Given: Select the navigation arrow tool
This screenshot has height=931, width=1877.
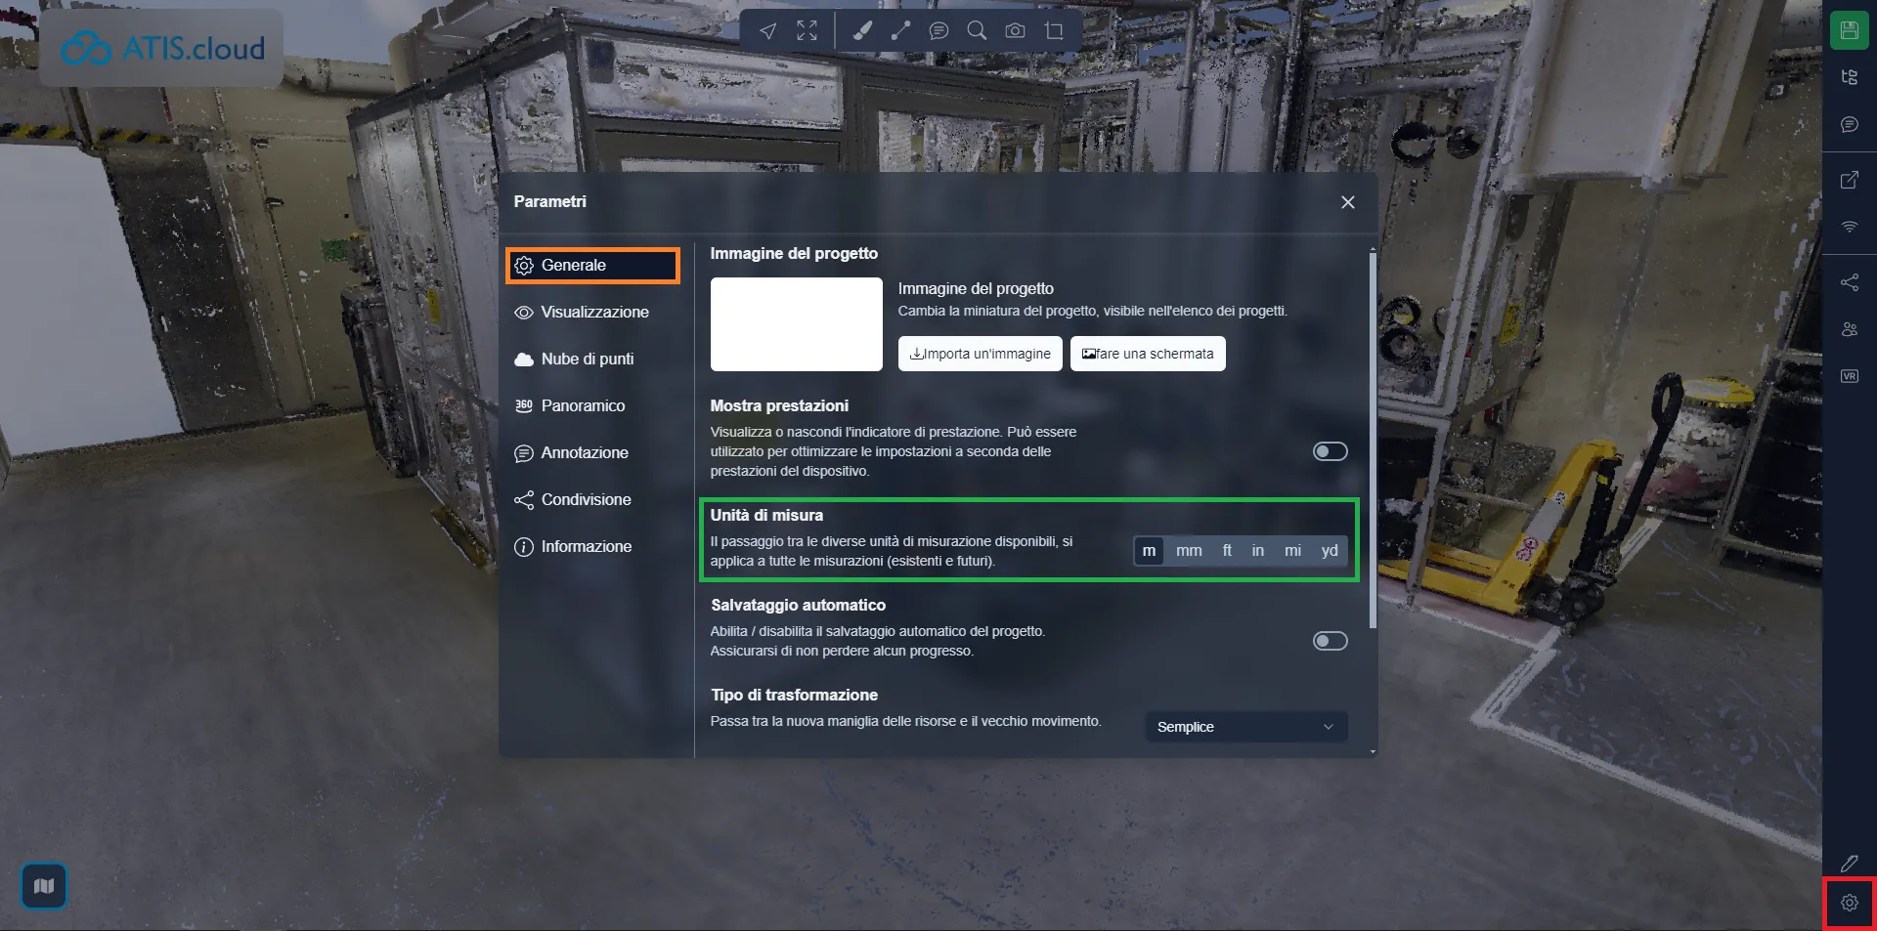Looking at the screenshot, I should point(768,31).
